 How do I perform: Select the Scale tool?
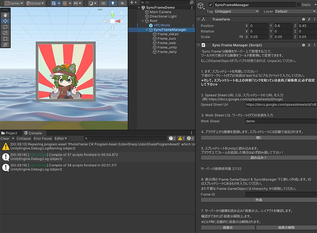tap(5, 32)
